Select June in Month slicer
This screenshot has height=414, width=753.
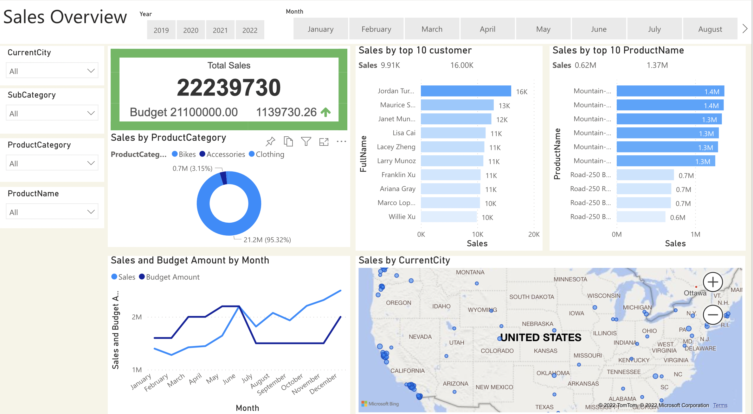click(x=599, y=29)
